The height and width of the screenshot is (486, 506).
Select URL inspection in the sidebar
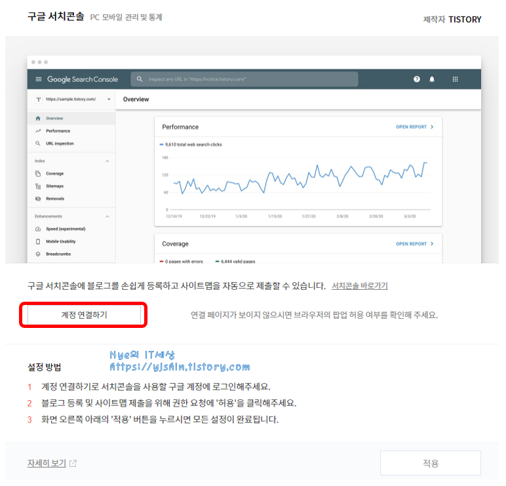(x=71, y=144)
